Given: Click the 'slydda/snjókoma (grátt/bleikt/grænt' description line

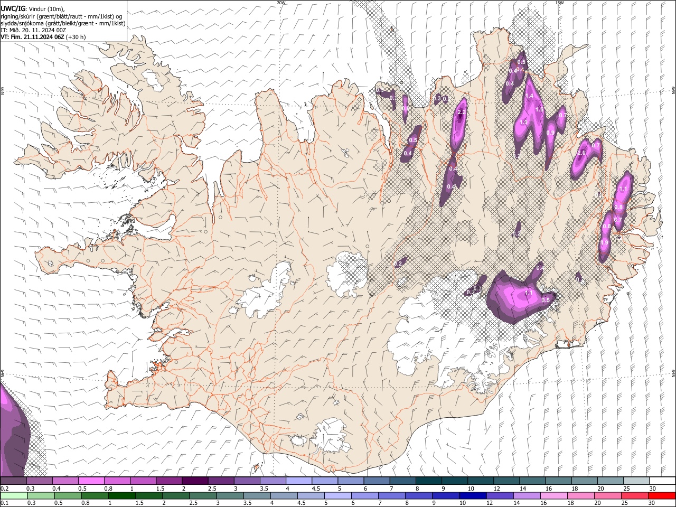Looking at the screenshot, I should tap(63, 23).
